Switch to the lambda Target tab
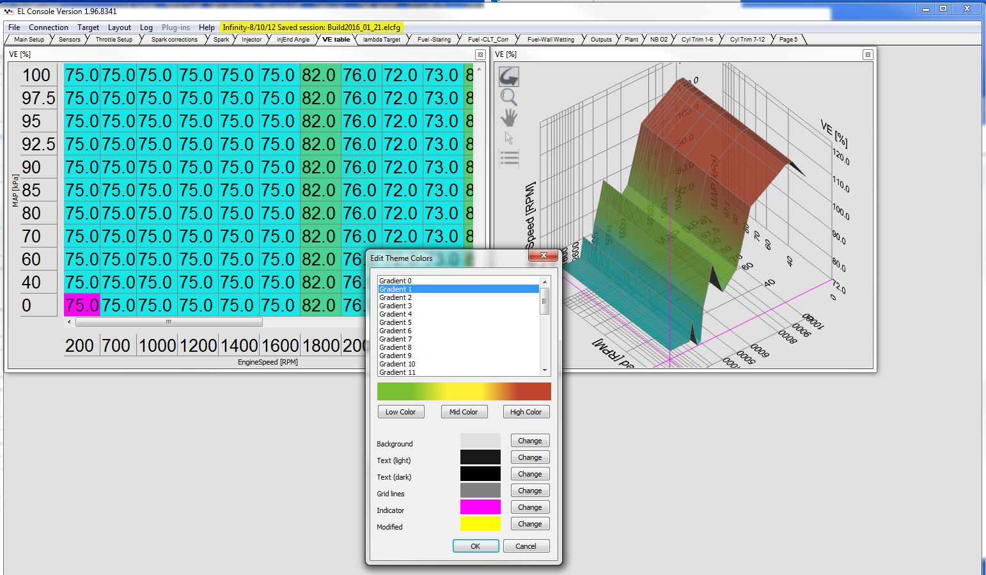Screen dimensions: 986x575 tap(382, 40)
